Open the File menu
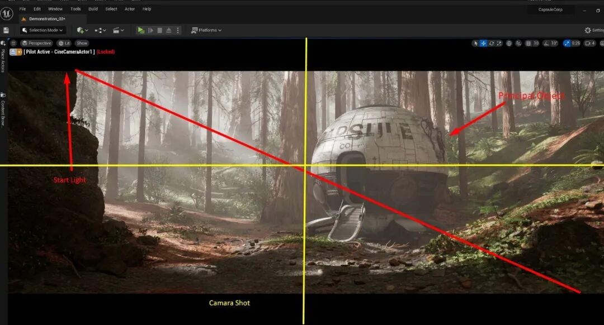 [23, 9]
